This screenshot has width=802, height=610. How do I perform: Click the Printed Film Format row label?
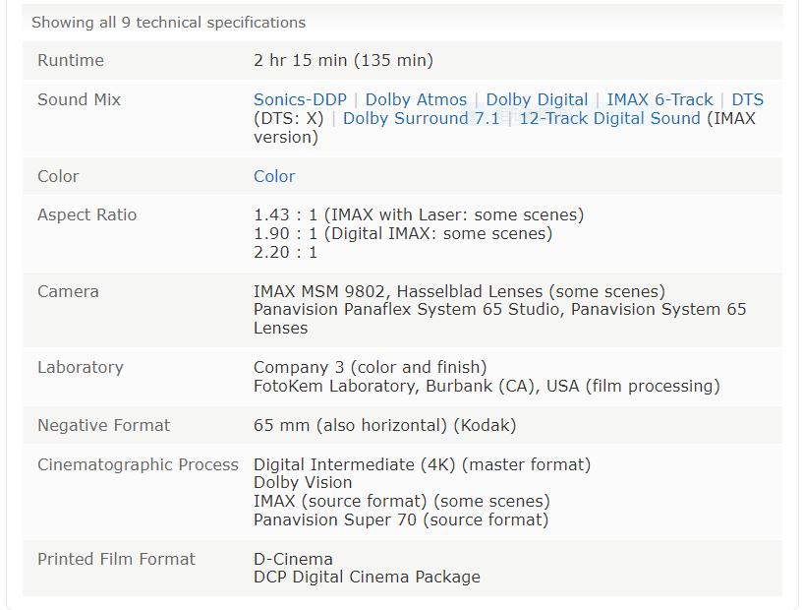pos(116,559)
